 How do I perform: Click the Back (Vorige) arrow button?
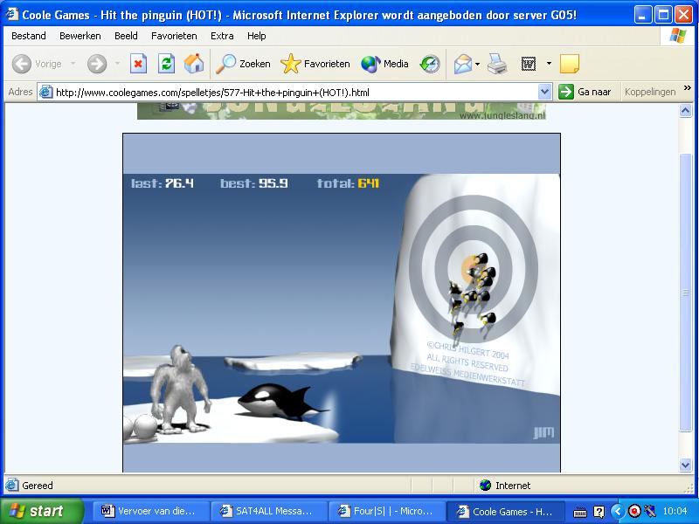point(21,64)
